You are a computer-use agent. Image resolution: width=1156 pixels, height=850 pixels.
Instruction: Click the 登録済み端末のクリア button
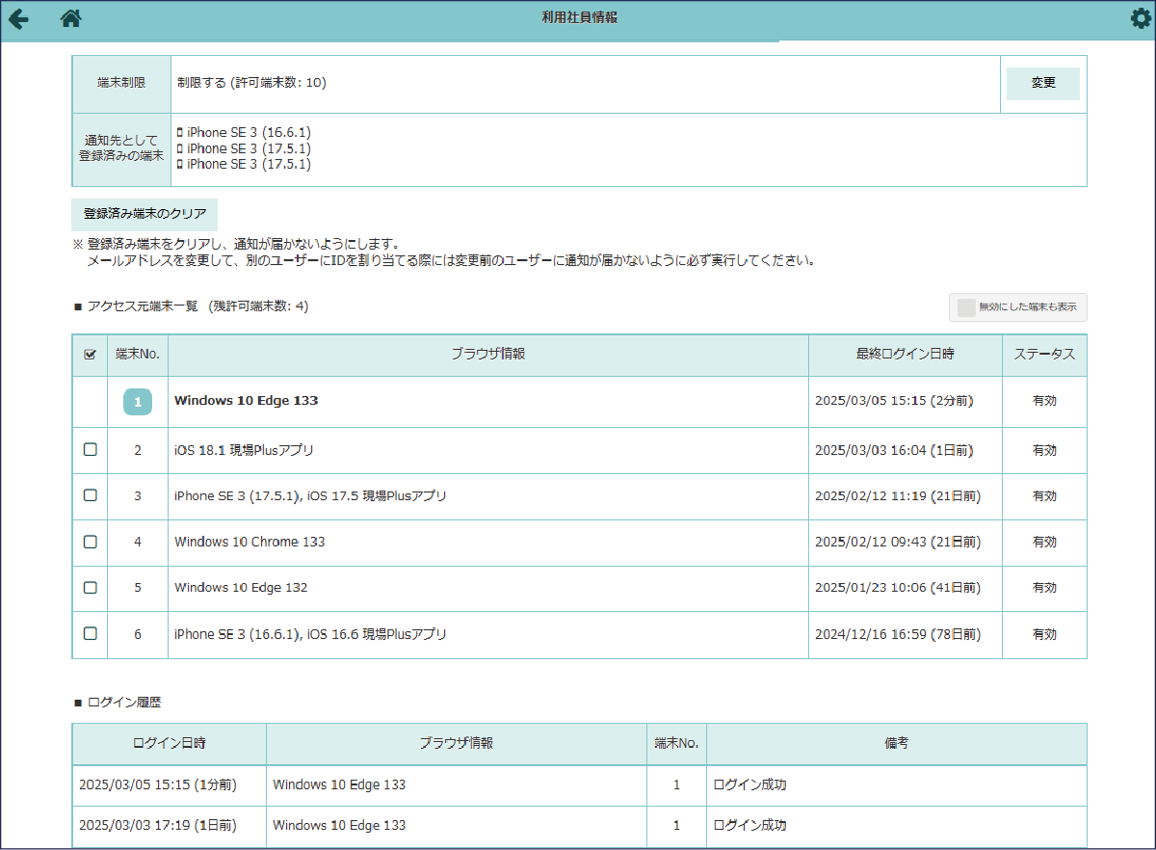click(x=144, y=214)
